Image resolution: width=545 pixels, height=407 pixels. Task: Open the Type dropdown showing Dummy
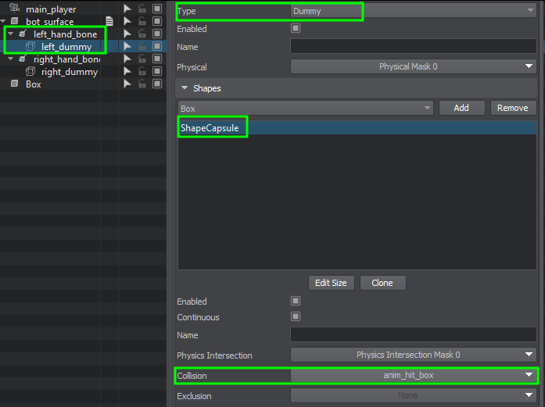pyautogui.click(x=414, y=11)
